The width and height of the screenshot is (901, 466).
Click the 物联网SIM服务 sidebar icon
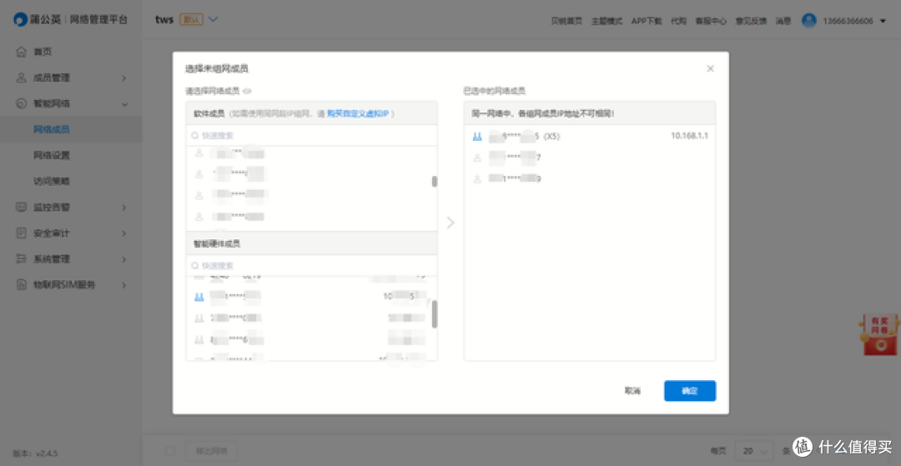click(21, 284)
